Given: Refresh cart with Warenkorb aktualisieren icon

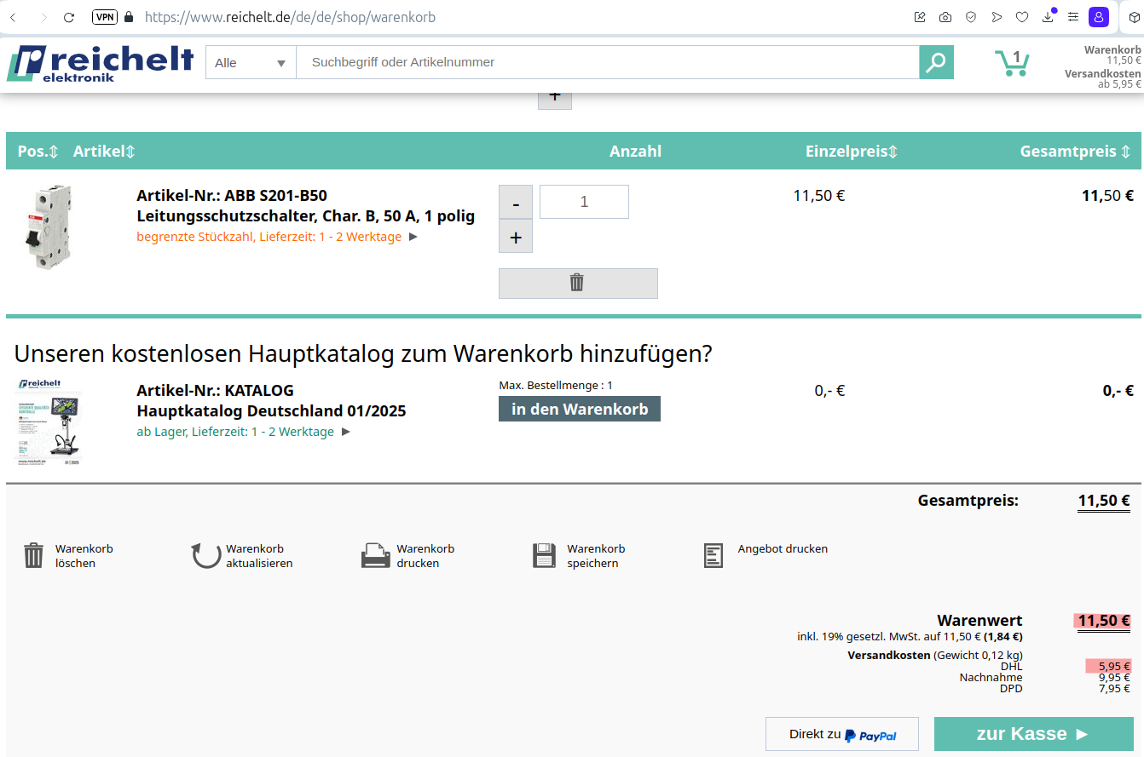Looking at the screenshot, I should coord(205,556).
